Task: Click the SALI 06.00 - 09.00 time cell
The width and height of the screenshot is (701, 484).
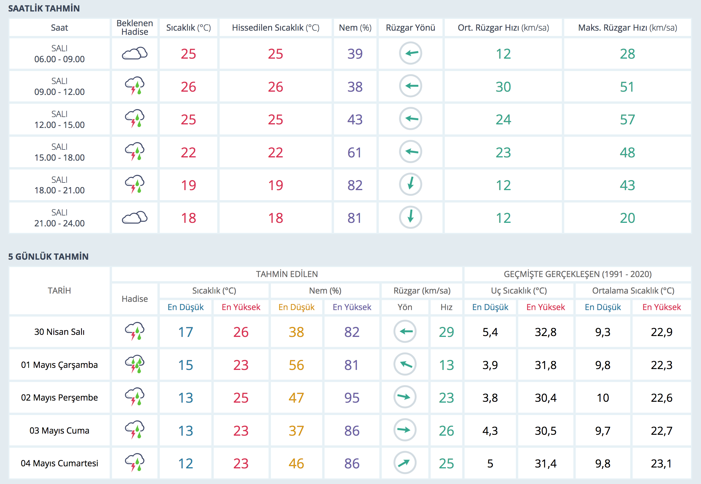Action: pyautogui.click(x=60, y=53)
